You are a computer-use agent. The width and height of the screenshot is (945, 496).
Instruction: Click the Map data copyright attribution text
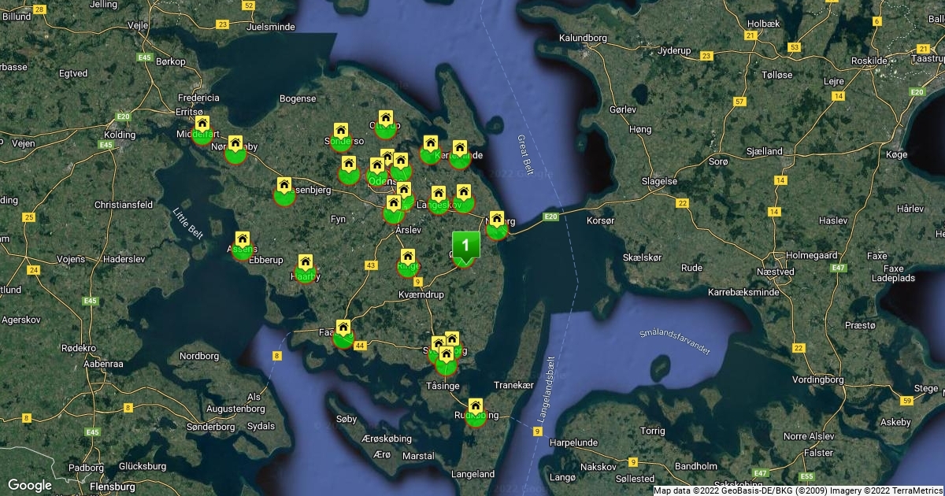click(x=798, y=490)
